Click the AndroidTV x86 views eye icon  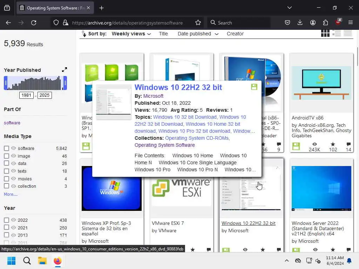click(x=314, y=144)
